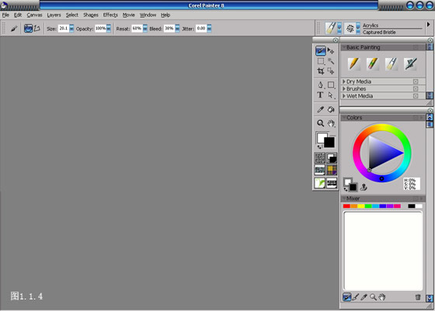435x311 pixels.
Task: Toggle freehand strokes mode in the property bar
Action: 28,28
